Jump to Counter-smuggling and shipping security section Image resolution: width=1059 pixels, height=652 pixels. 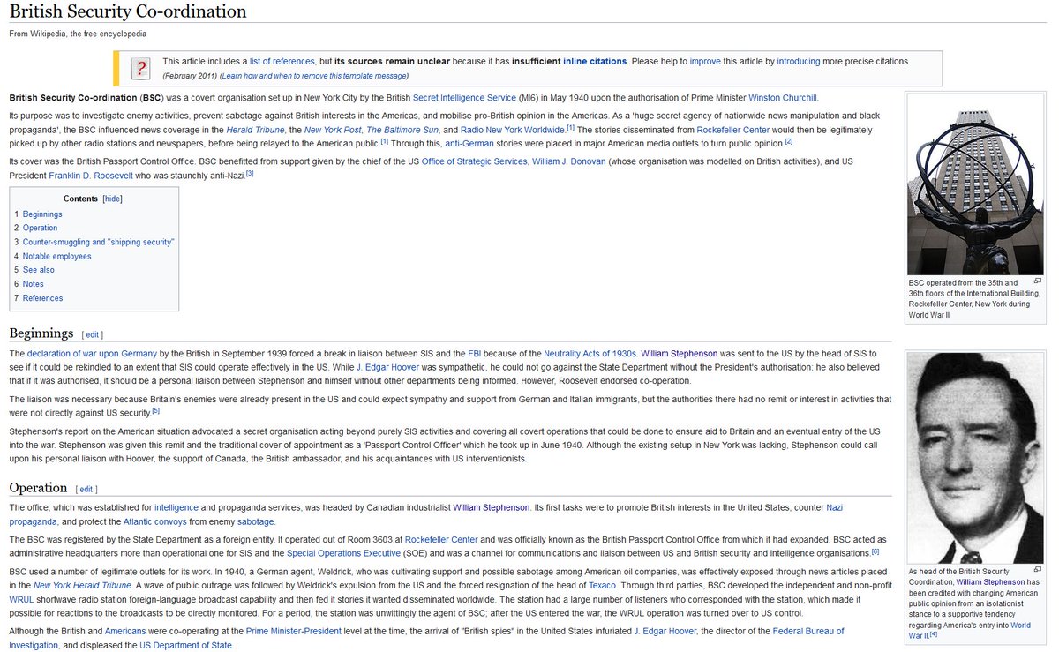(98, 242)
